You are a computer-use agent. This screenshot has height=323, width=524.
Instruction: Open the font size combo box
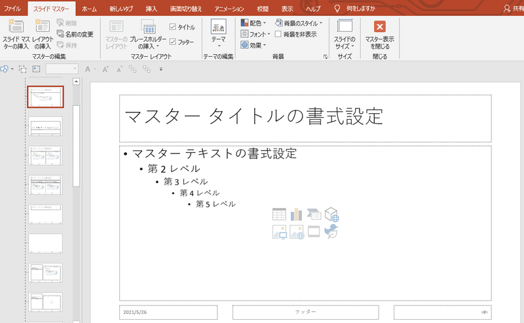pyautogui.click(x=62, y=69)
